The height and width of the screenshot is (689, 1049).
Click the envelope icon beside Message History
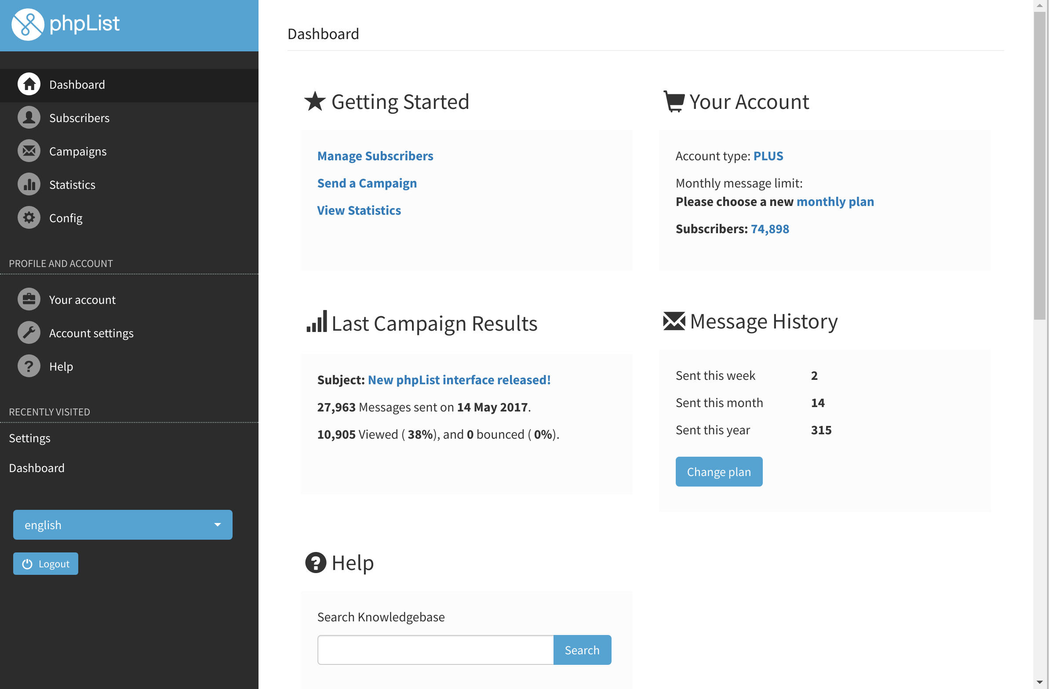coord(674,321)
